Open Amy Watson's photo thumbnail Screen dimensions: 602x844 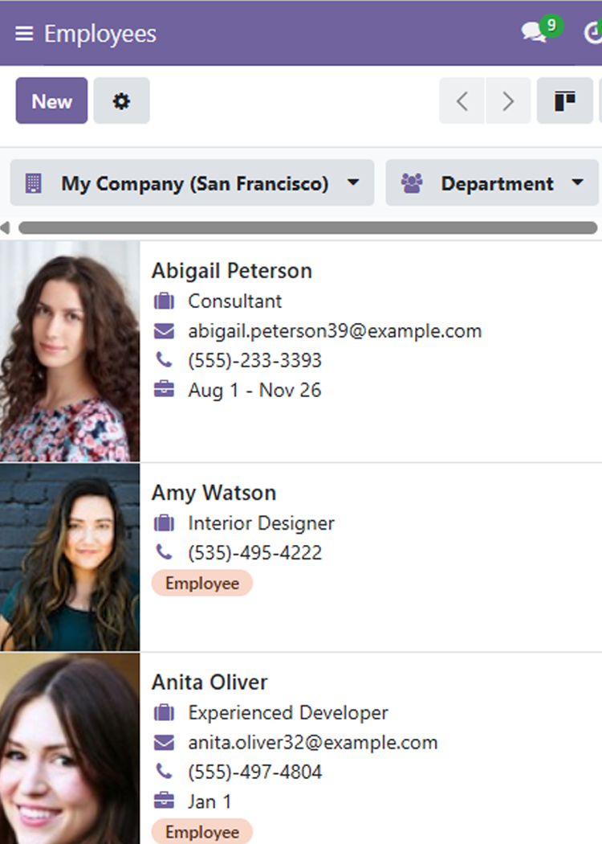tap(70, 557)
